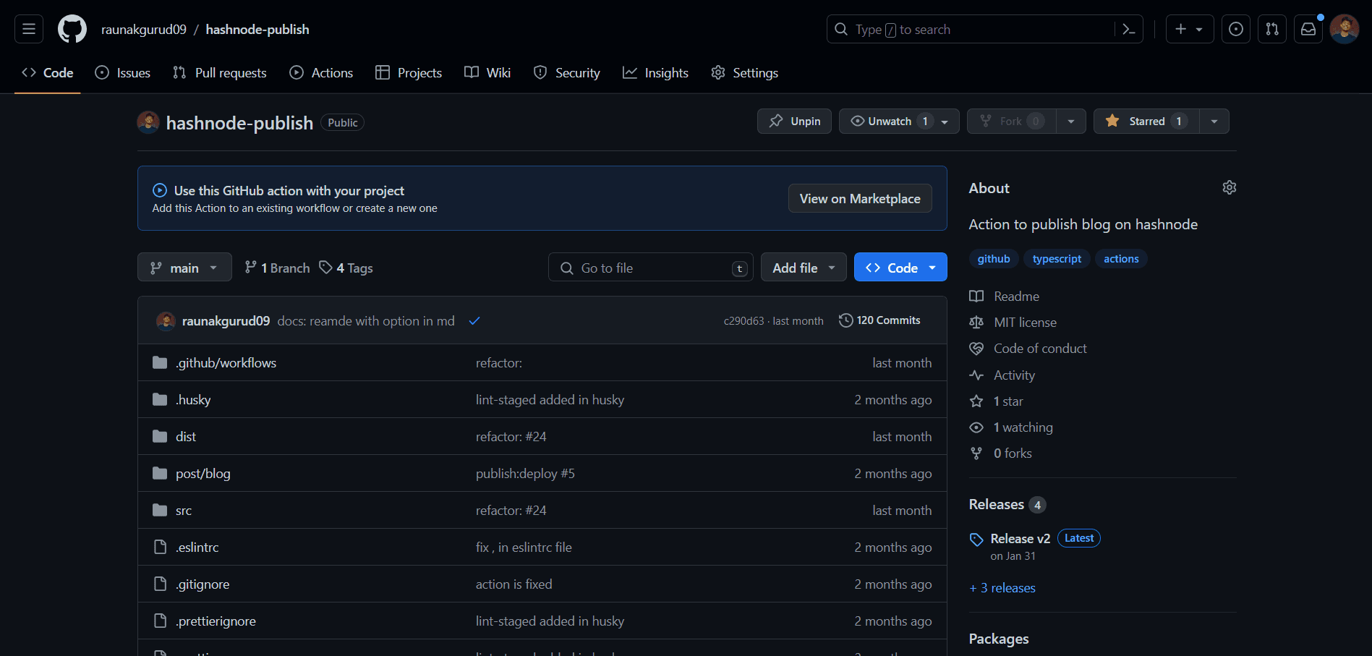Open 'lint-staged added in husky' commit for .husky
1372x656 pixels.
point(550,399)
